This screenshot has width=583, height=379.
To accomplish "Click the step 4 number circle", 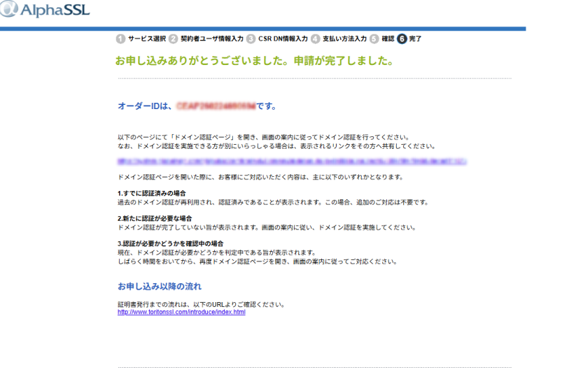I will click(x=315, y=39).
